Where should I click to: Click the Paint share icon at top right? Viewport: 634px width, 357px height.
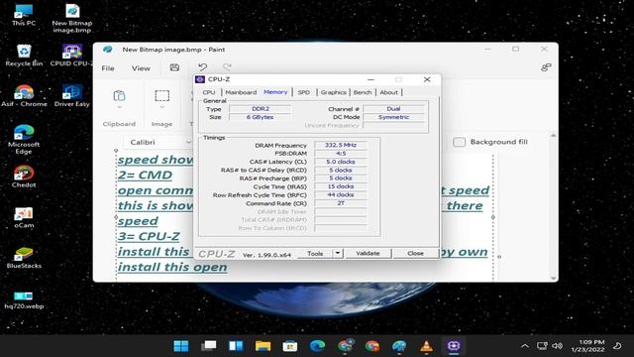click(x=546, y=67)
